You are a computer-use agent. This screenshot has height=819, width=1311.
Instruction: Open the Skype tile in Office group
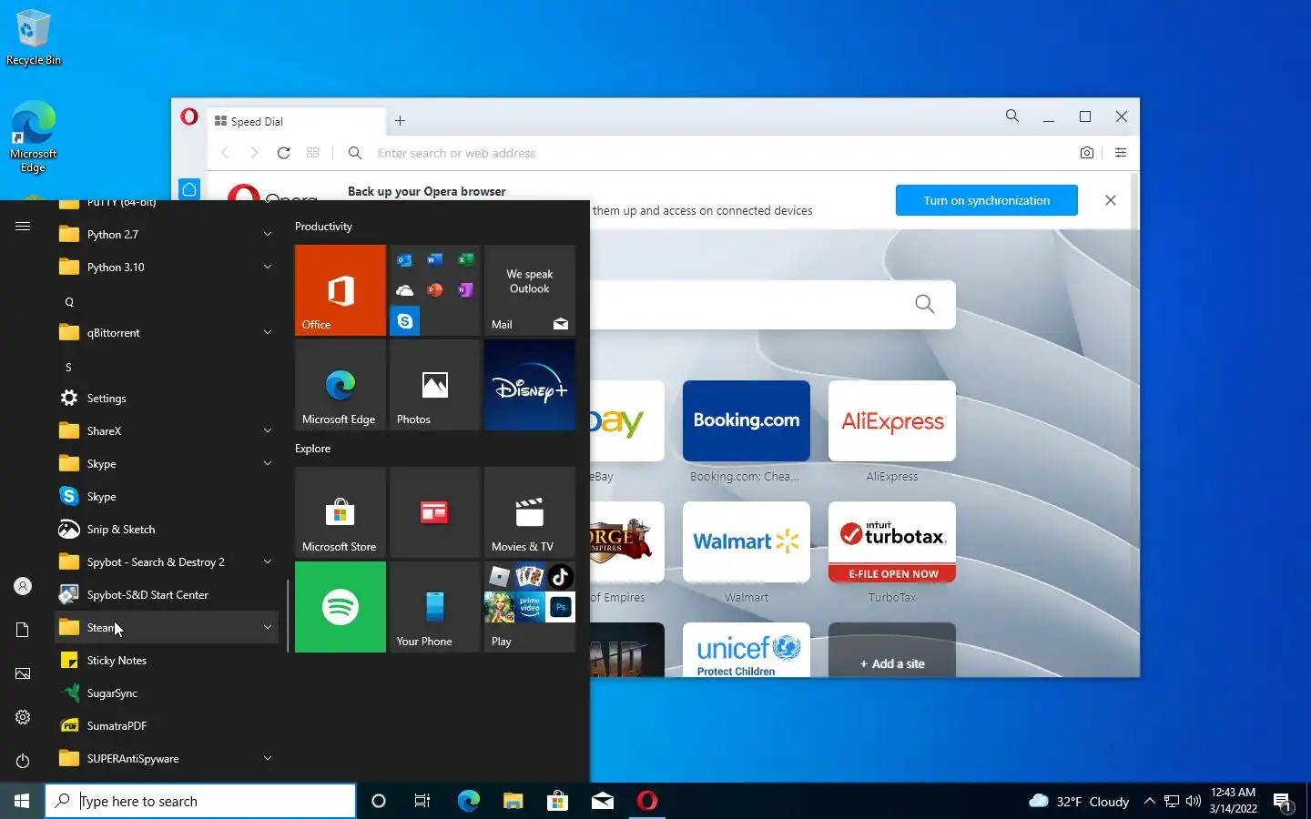coord(405,321)
